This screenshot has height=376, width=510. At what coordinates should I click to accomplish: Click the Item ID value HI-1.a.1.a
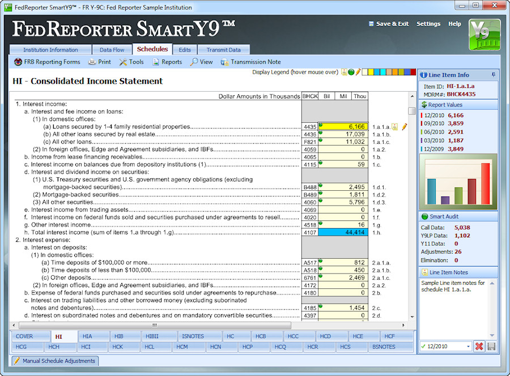click(x=461, y=86)
